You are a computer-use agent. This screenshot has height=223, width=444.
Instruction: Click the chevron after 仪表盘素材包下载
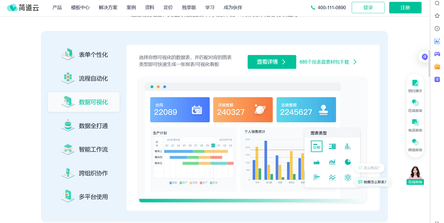pos(355,62)
